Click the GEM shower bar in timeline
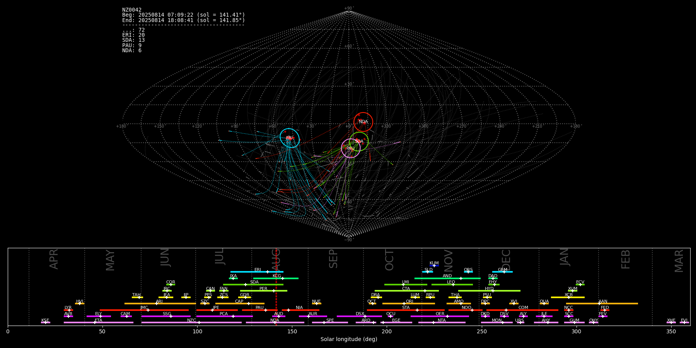The height and width of the screenshot is (348, 696). tap(502, 272)
